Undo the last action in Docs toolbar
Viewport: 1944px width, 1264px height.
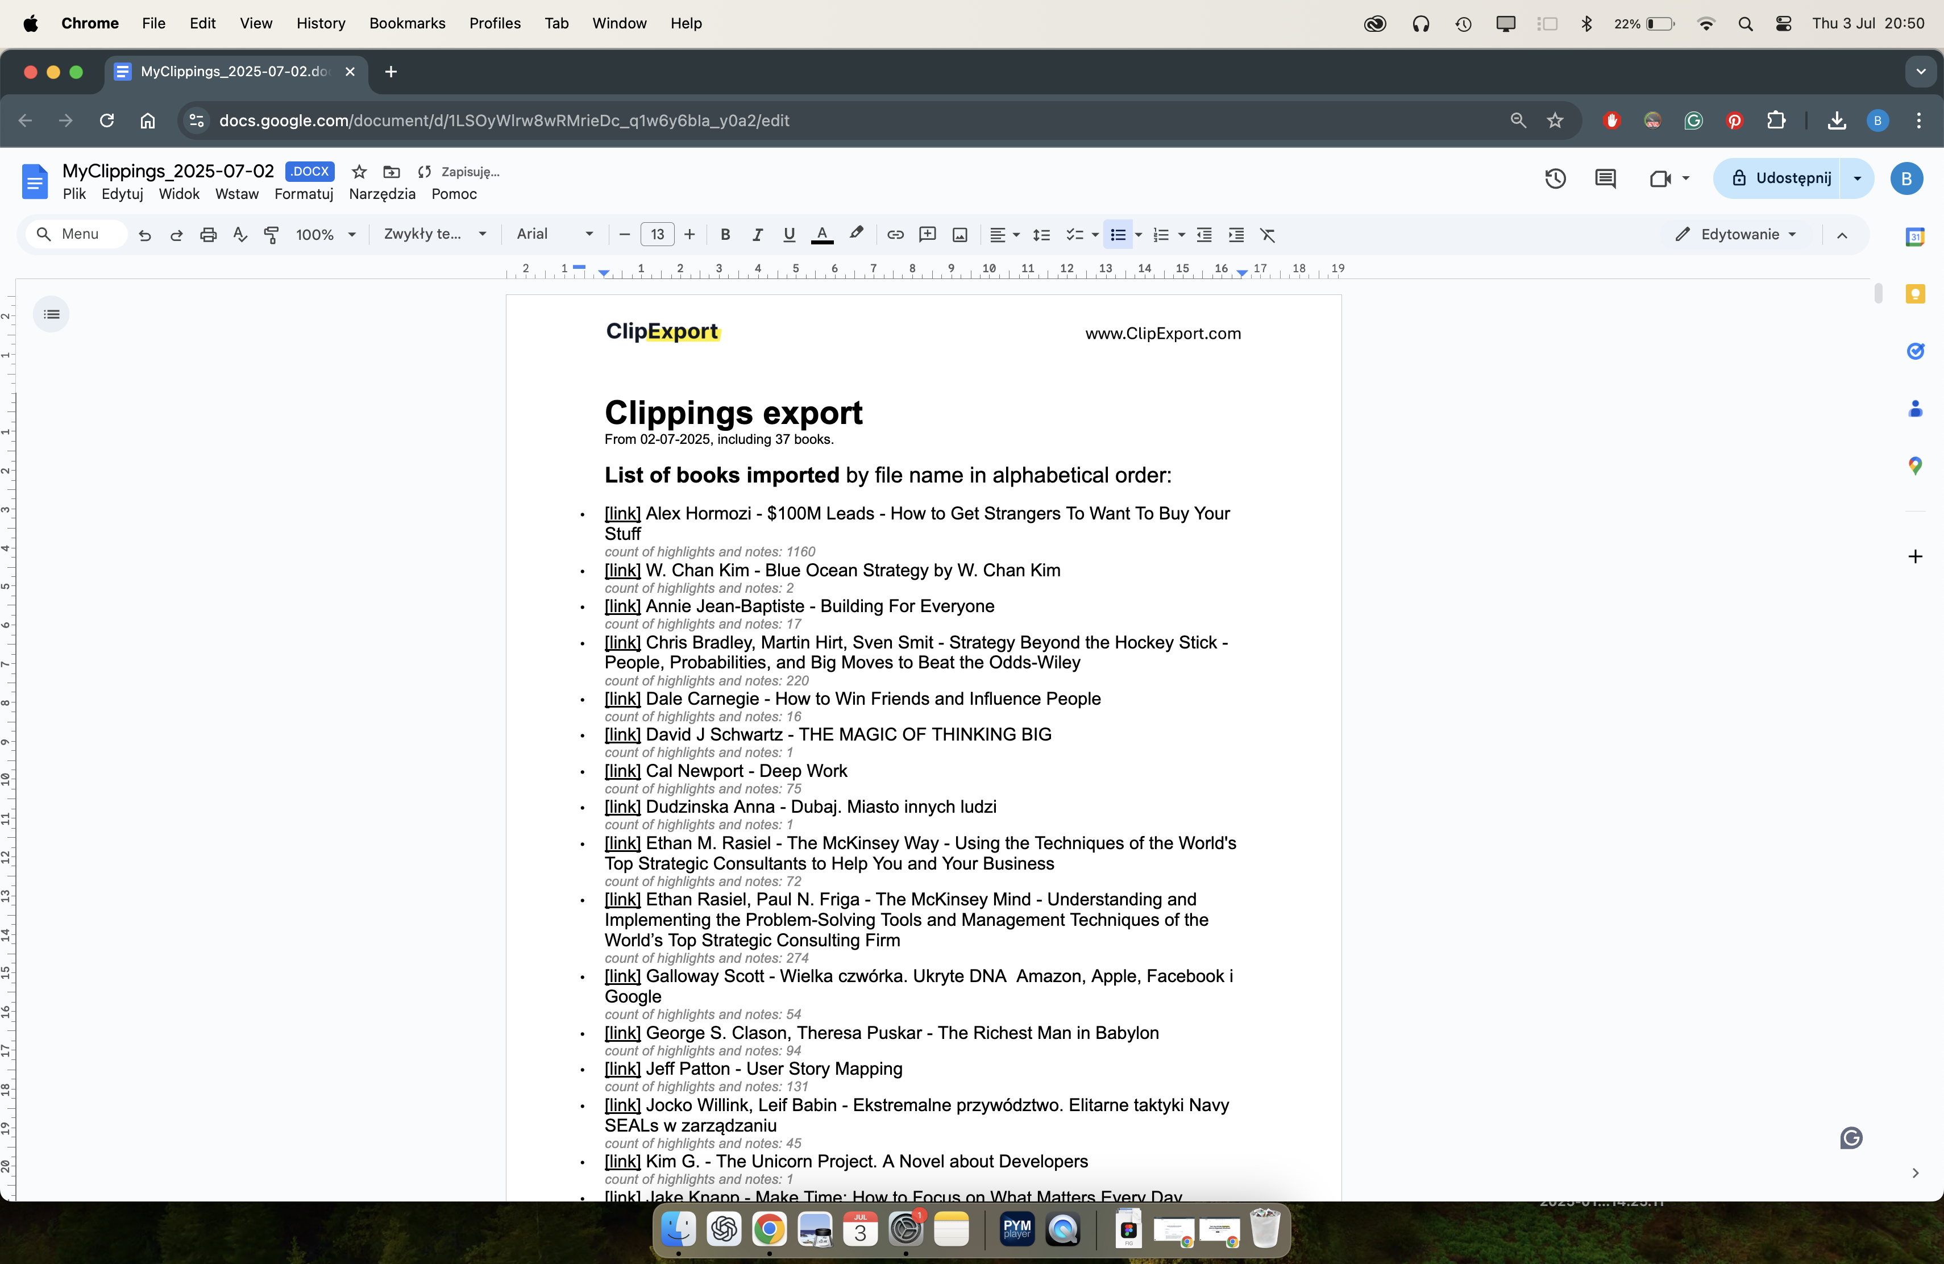pos(144,235)
